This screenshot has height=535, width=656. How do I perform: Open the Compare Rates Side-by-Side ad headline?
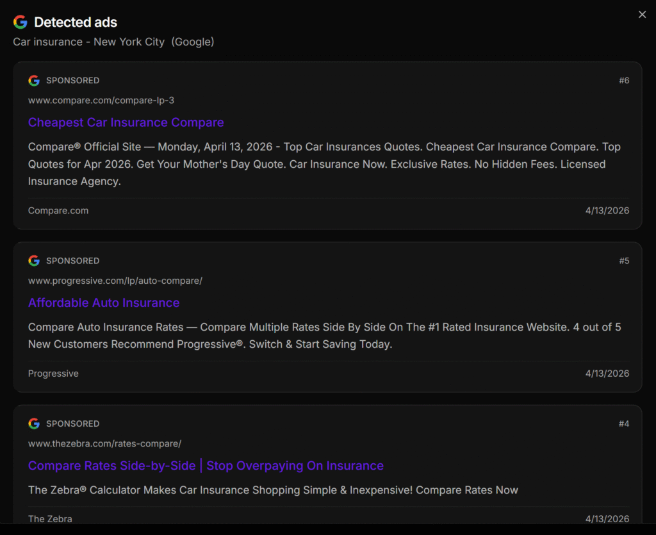click(x=206, y=466)
